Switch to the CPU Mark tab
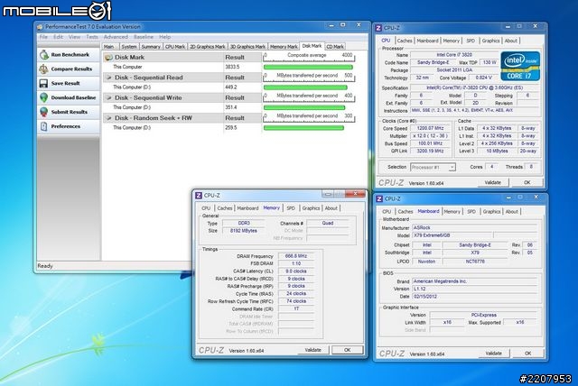Viewport: 578px width, 386px height. click(174, 47)
